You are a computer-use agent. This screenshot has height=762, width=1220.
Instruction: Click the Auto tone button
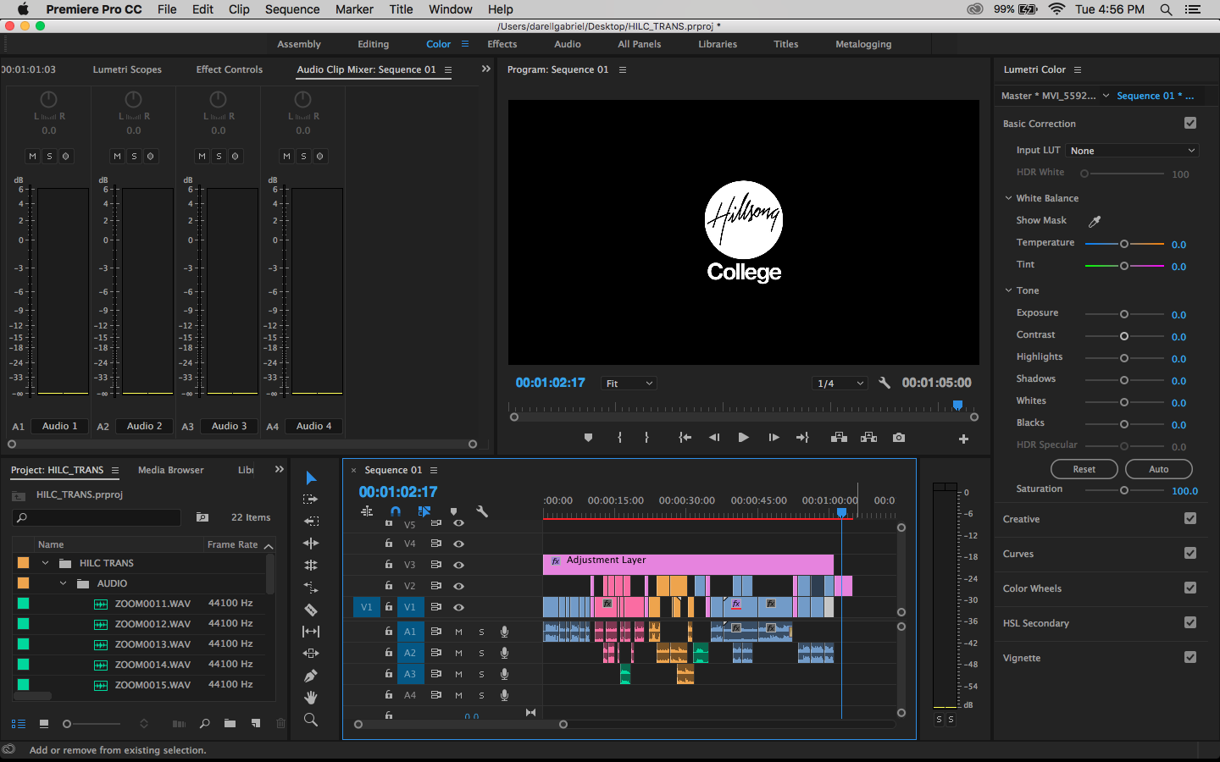click(1159, 469)
